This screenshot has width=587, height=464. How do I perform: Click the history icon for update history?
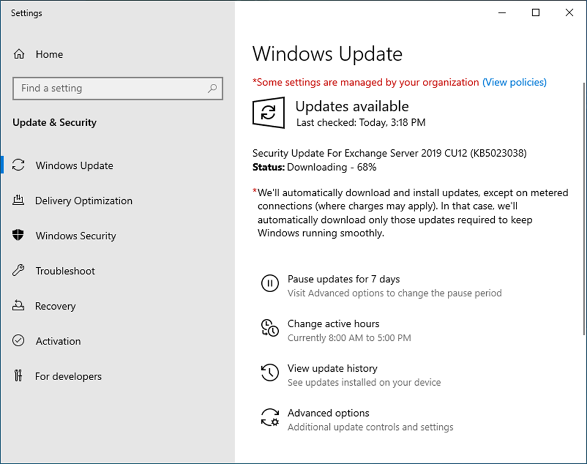(x=270, y=373)
